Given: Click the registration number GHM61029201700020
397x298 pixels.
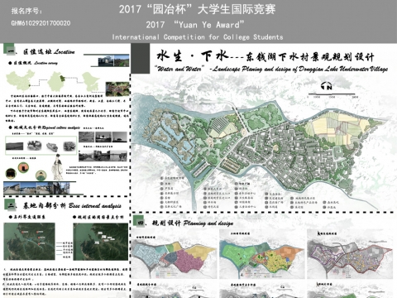Looking at the screenshot, I should 41,23.
